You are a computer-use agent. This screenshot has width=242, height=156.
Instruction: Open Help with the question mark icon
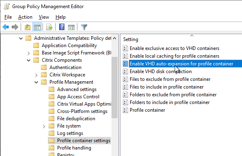[62, 27]
